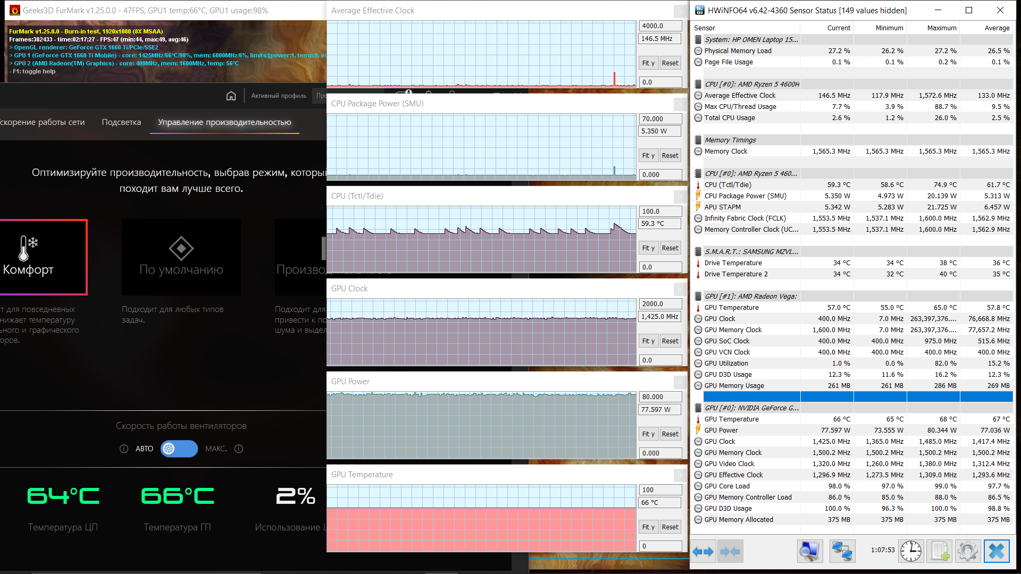Click GPU Temperature graph plot area
This screenshot has width=1021, height=574.
[481, 518]
